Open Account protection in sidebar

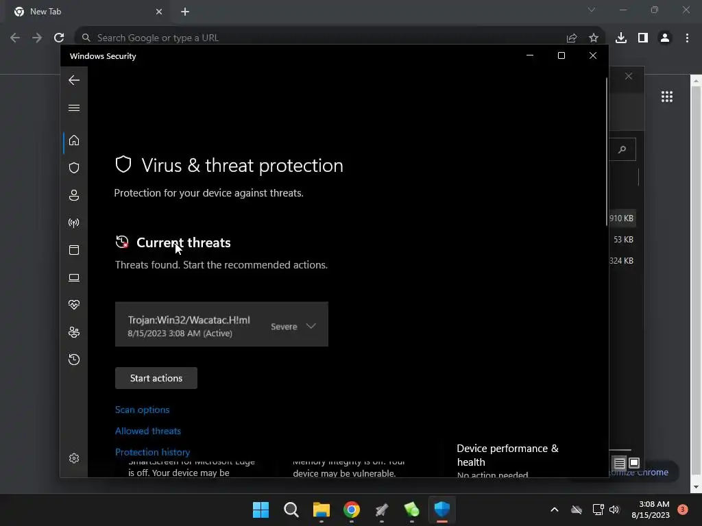74,195
